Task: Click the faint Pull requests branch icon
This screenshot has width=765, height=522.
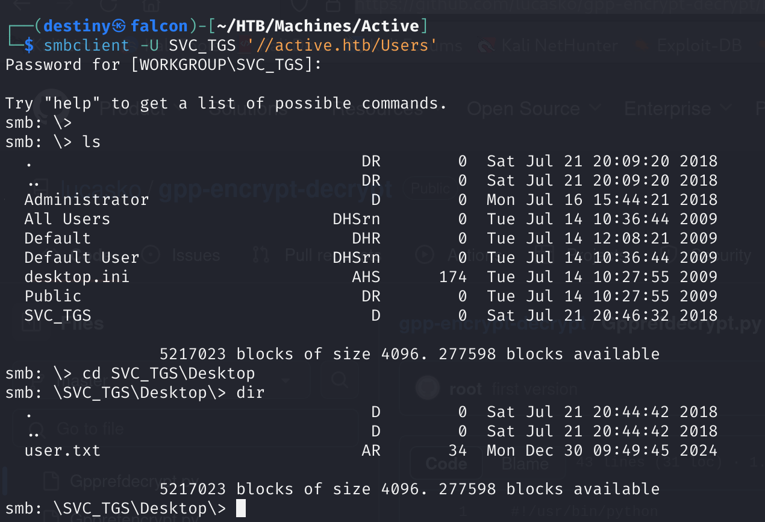Action: (x=261, y=256)
